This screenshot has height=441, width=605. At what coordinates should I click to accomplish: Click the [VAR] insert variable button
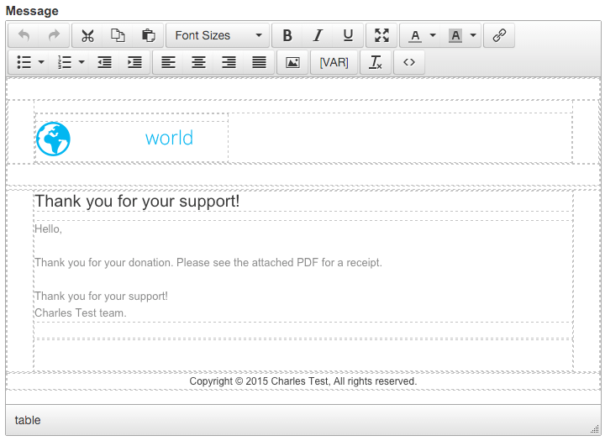pos(334,62)
